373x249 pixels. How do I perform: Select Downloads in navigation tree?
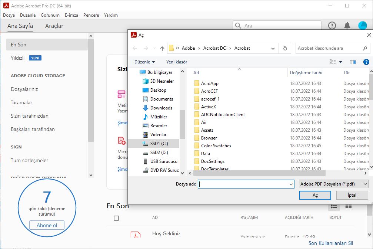tap(157, 108)
